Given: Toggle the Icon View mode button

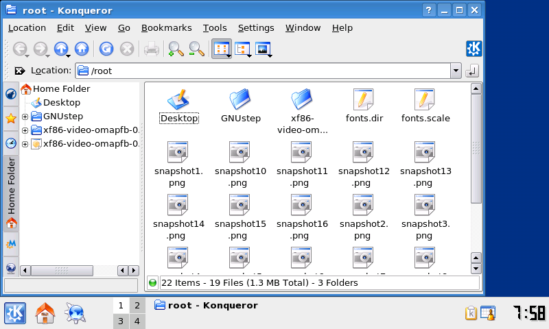Looking at the screenshot, I should (221, 49).
